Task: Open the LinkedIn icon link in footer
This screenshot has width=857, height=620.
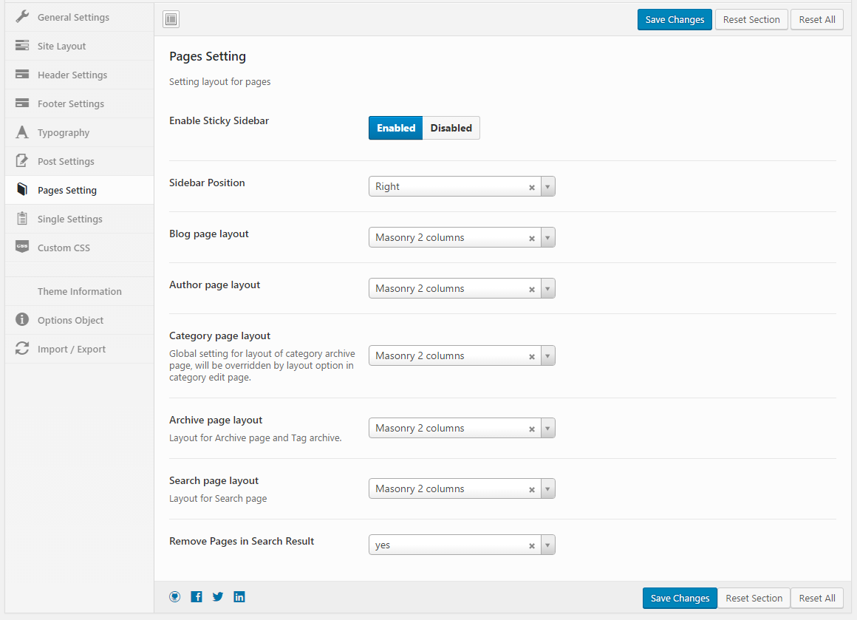Action: [239, 597]
